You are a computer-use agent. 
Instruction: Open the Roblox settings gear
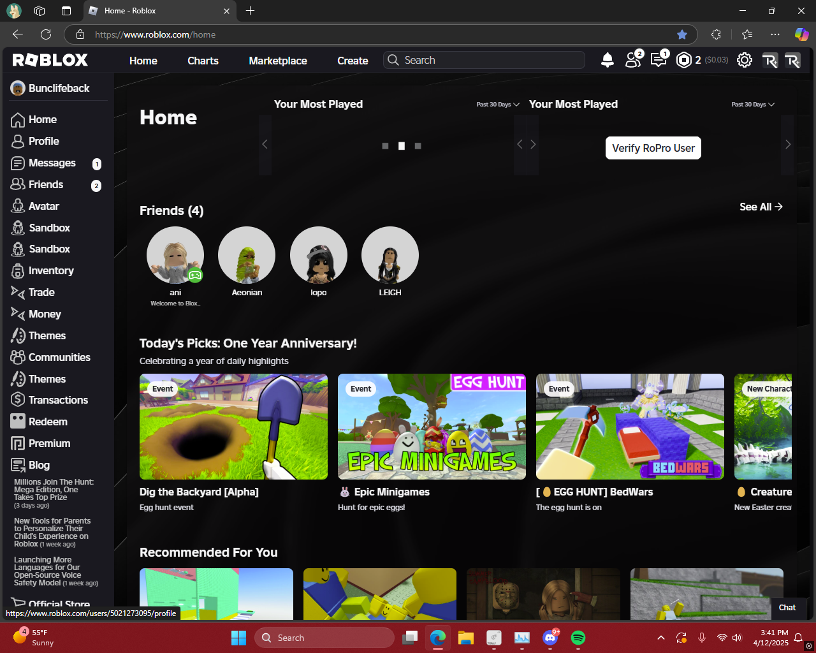click(x=745, y=60)
